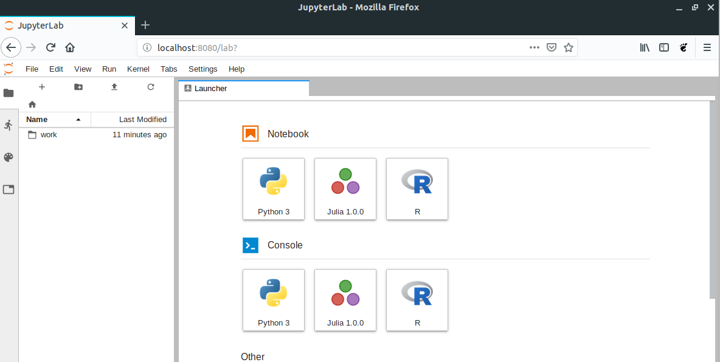Viewport: 720px width, 362px height.
Task: Open the Run menu
Action: pyautogui.click(x=109, y=69)
